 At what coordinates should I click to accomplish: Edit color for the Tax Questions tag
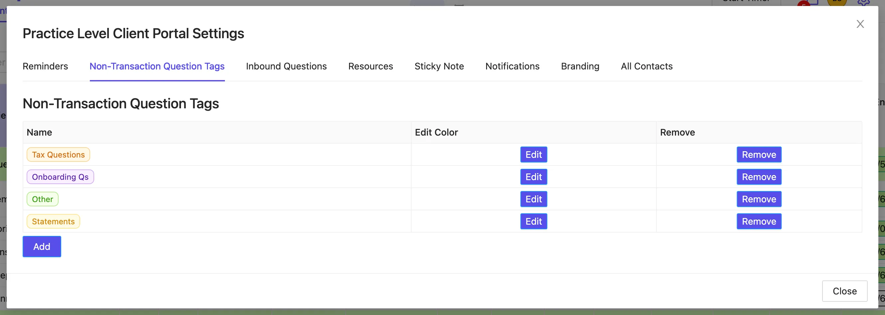point(534,155)
